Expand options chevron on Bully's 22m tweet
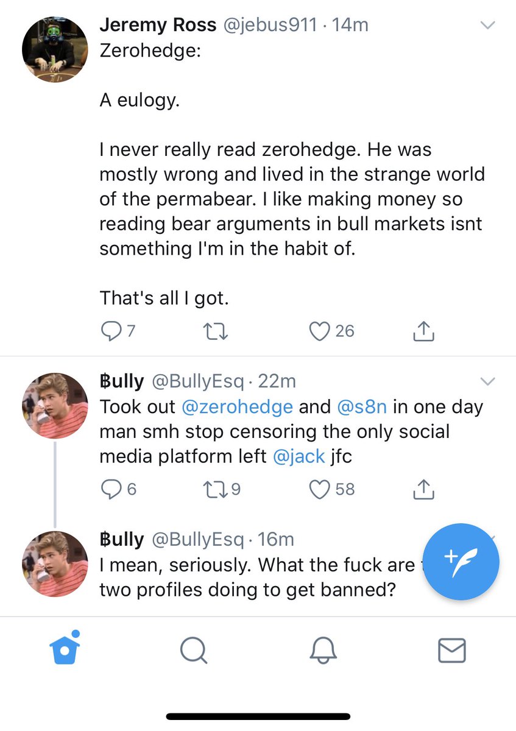Screen dimensions: 516x731 click(x=489, y=382)
